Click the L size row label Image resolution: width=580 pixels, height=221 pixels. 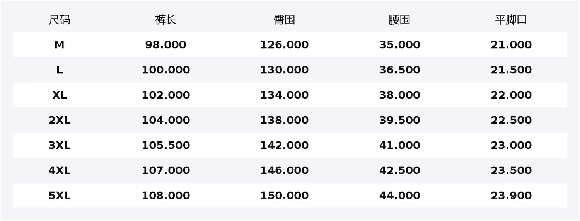pyautogui.click(x=59, y=70)
